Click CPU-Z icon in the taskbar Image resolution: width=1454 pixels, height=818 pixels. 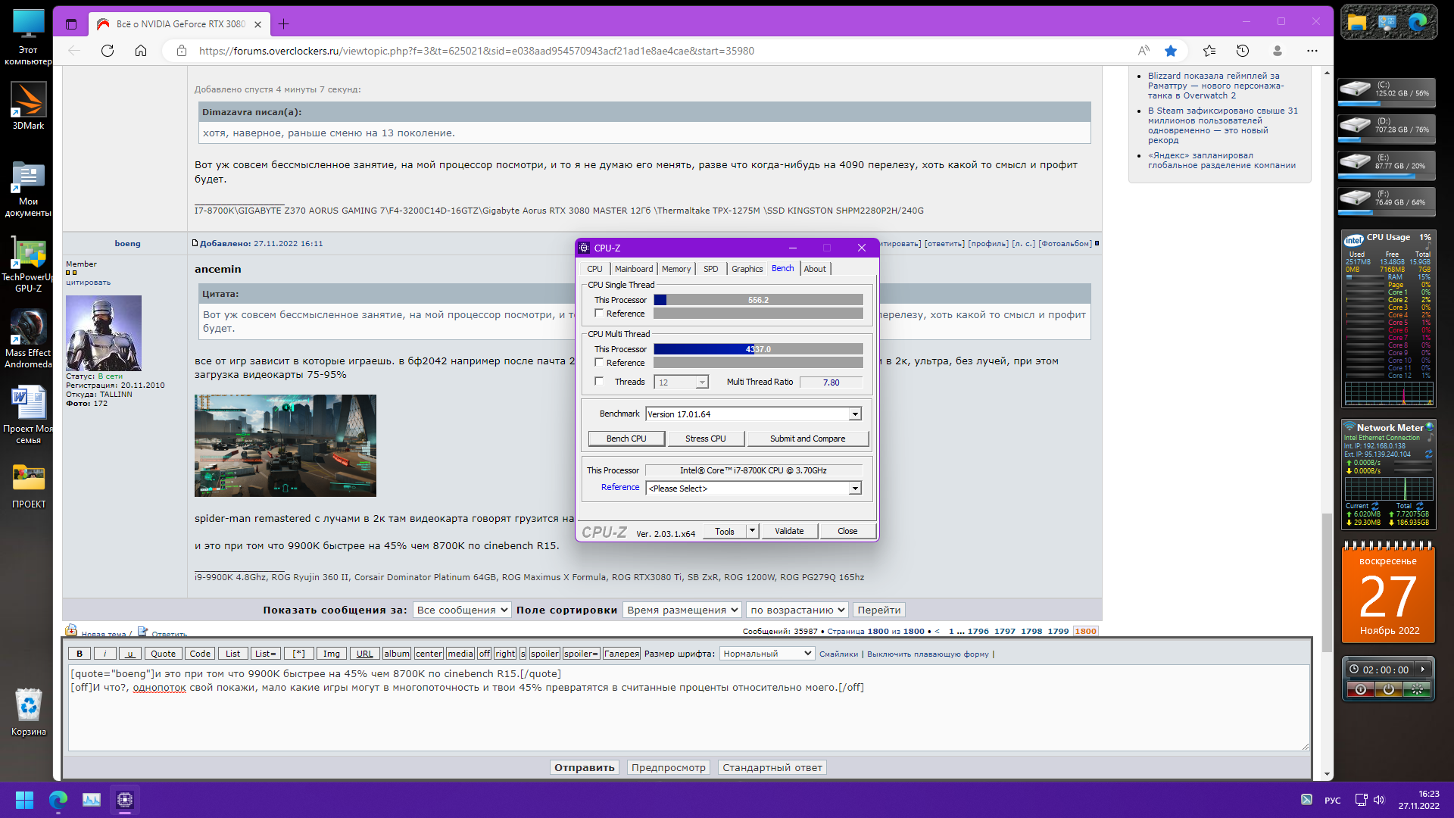tap(125, 799)
